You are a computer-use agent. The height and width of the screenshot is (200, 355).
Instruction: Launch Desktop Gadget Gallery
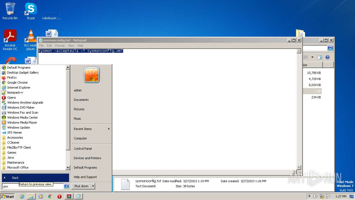(x=33, y=72)
